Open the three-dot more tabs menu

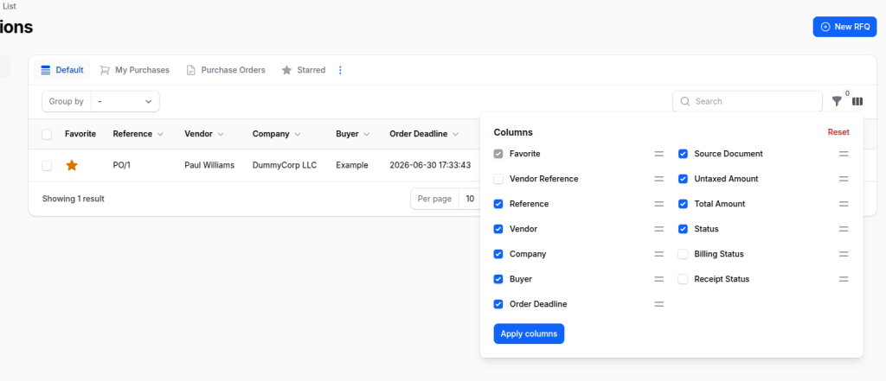(340, 70)
